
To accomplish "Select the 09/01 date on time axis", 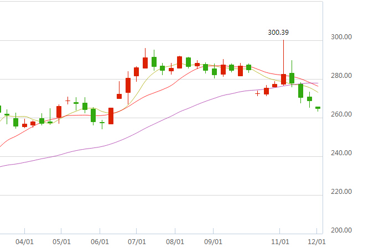I will pyautogui.click(x=214, y=241).
